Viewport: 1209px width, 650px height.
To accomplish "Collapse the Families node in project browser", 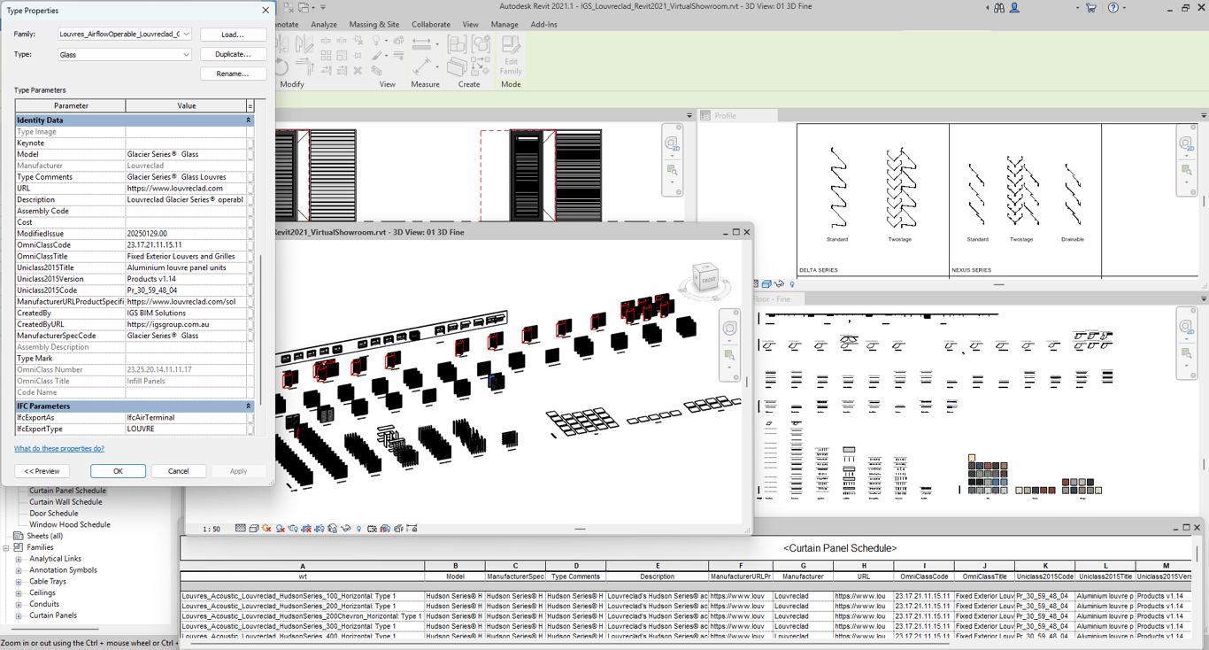I will click(x=7, y=547).
